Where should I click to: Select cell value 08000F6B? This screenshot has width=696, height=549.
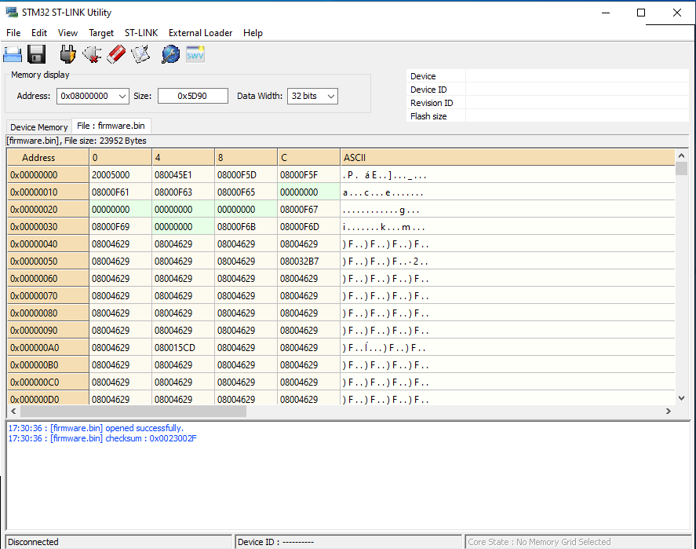246,227
